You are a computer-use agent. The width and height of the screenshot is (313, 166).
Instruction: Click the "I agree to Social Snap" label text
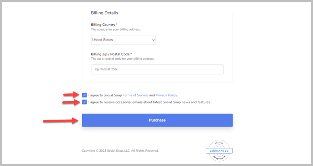click(105, 95)
